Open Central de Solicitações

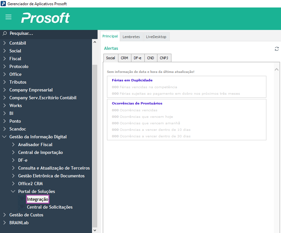[50, 207]
